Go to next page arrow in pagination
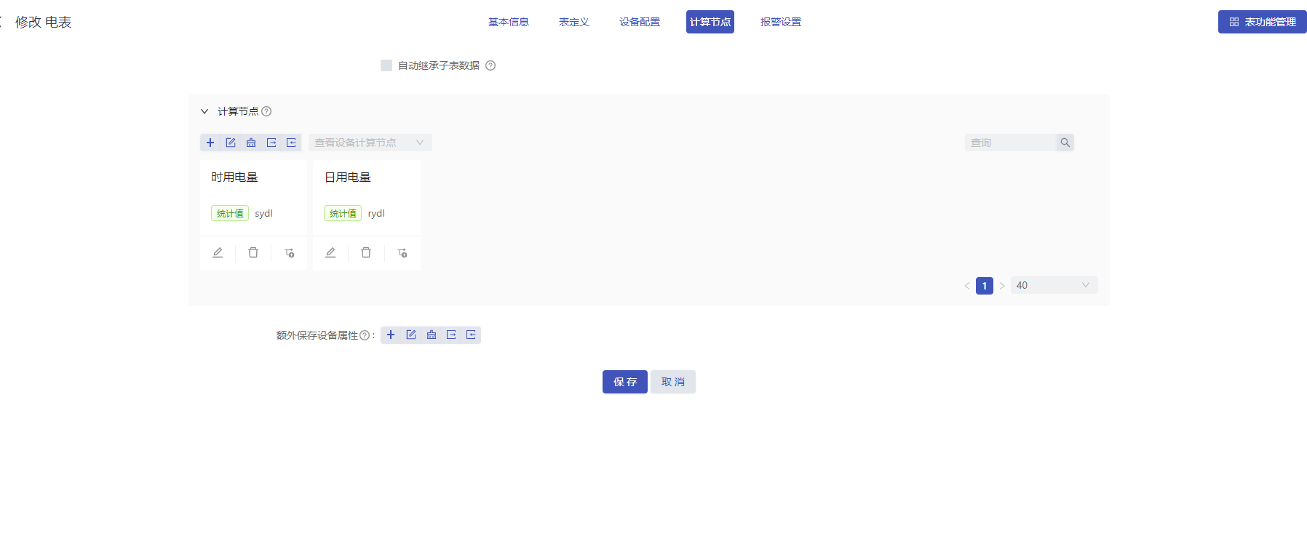The height and width of the screenshot is (536, 1307). 1002,286
